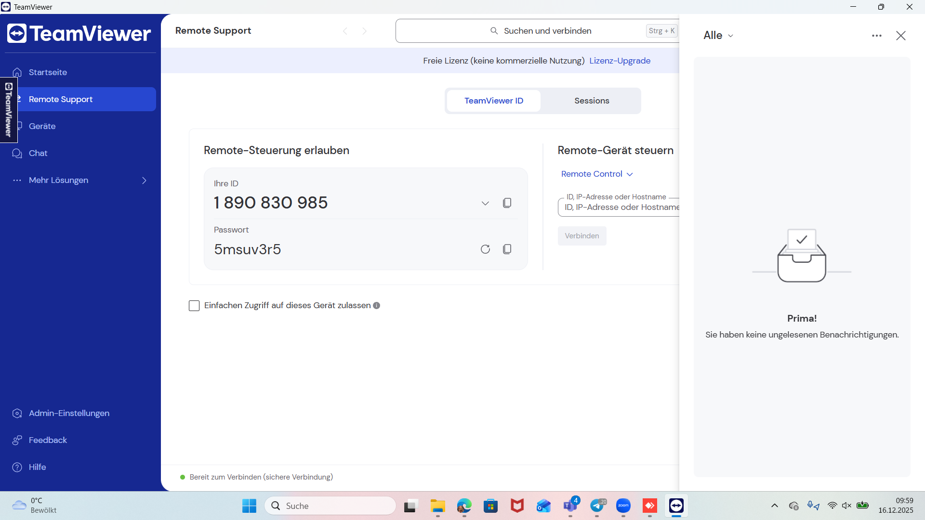Select the TeamViewer ID tab
925x520 pixels.
[493, 101]
